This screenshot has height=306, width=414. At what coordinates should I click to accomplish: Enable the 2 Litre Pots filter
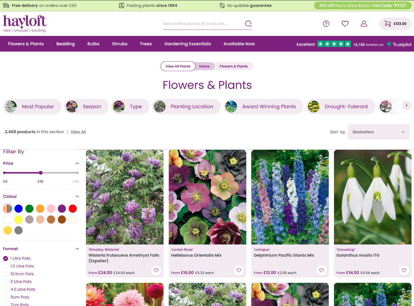pyautogui.click(x=6, y=282)
